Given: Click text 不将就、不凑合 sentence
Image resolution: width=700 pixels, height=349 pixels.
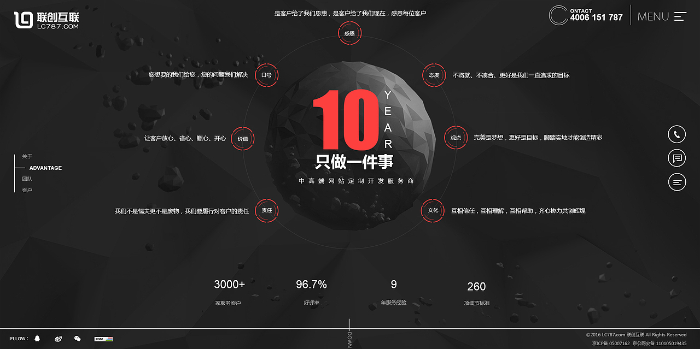Looking at the screenshot, I should click(511, 75).
